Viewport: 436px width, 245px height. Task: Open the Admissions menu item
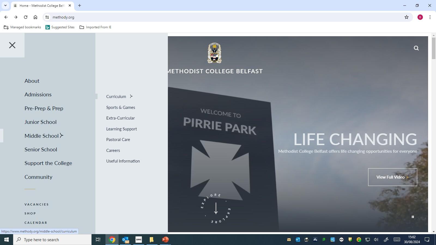[x=38, y=94]
